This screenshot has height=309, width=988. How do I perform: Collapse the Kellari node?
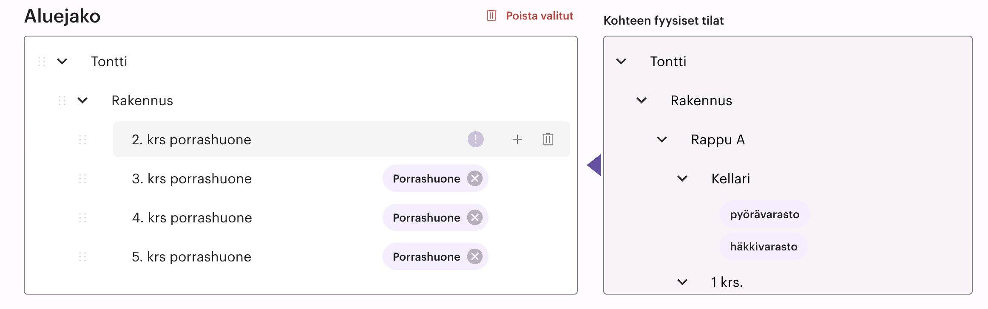682,178
